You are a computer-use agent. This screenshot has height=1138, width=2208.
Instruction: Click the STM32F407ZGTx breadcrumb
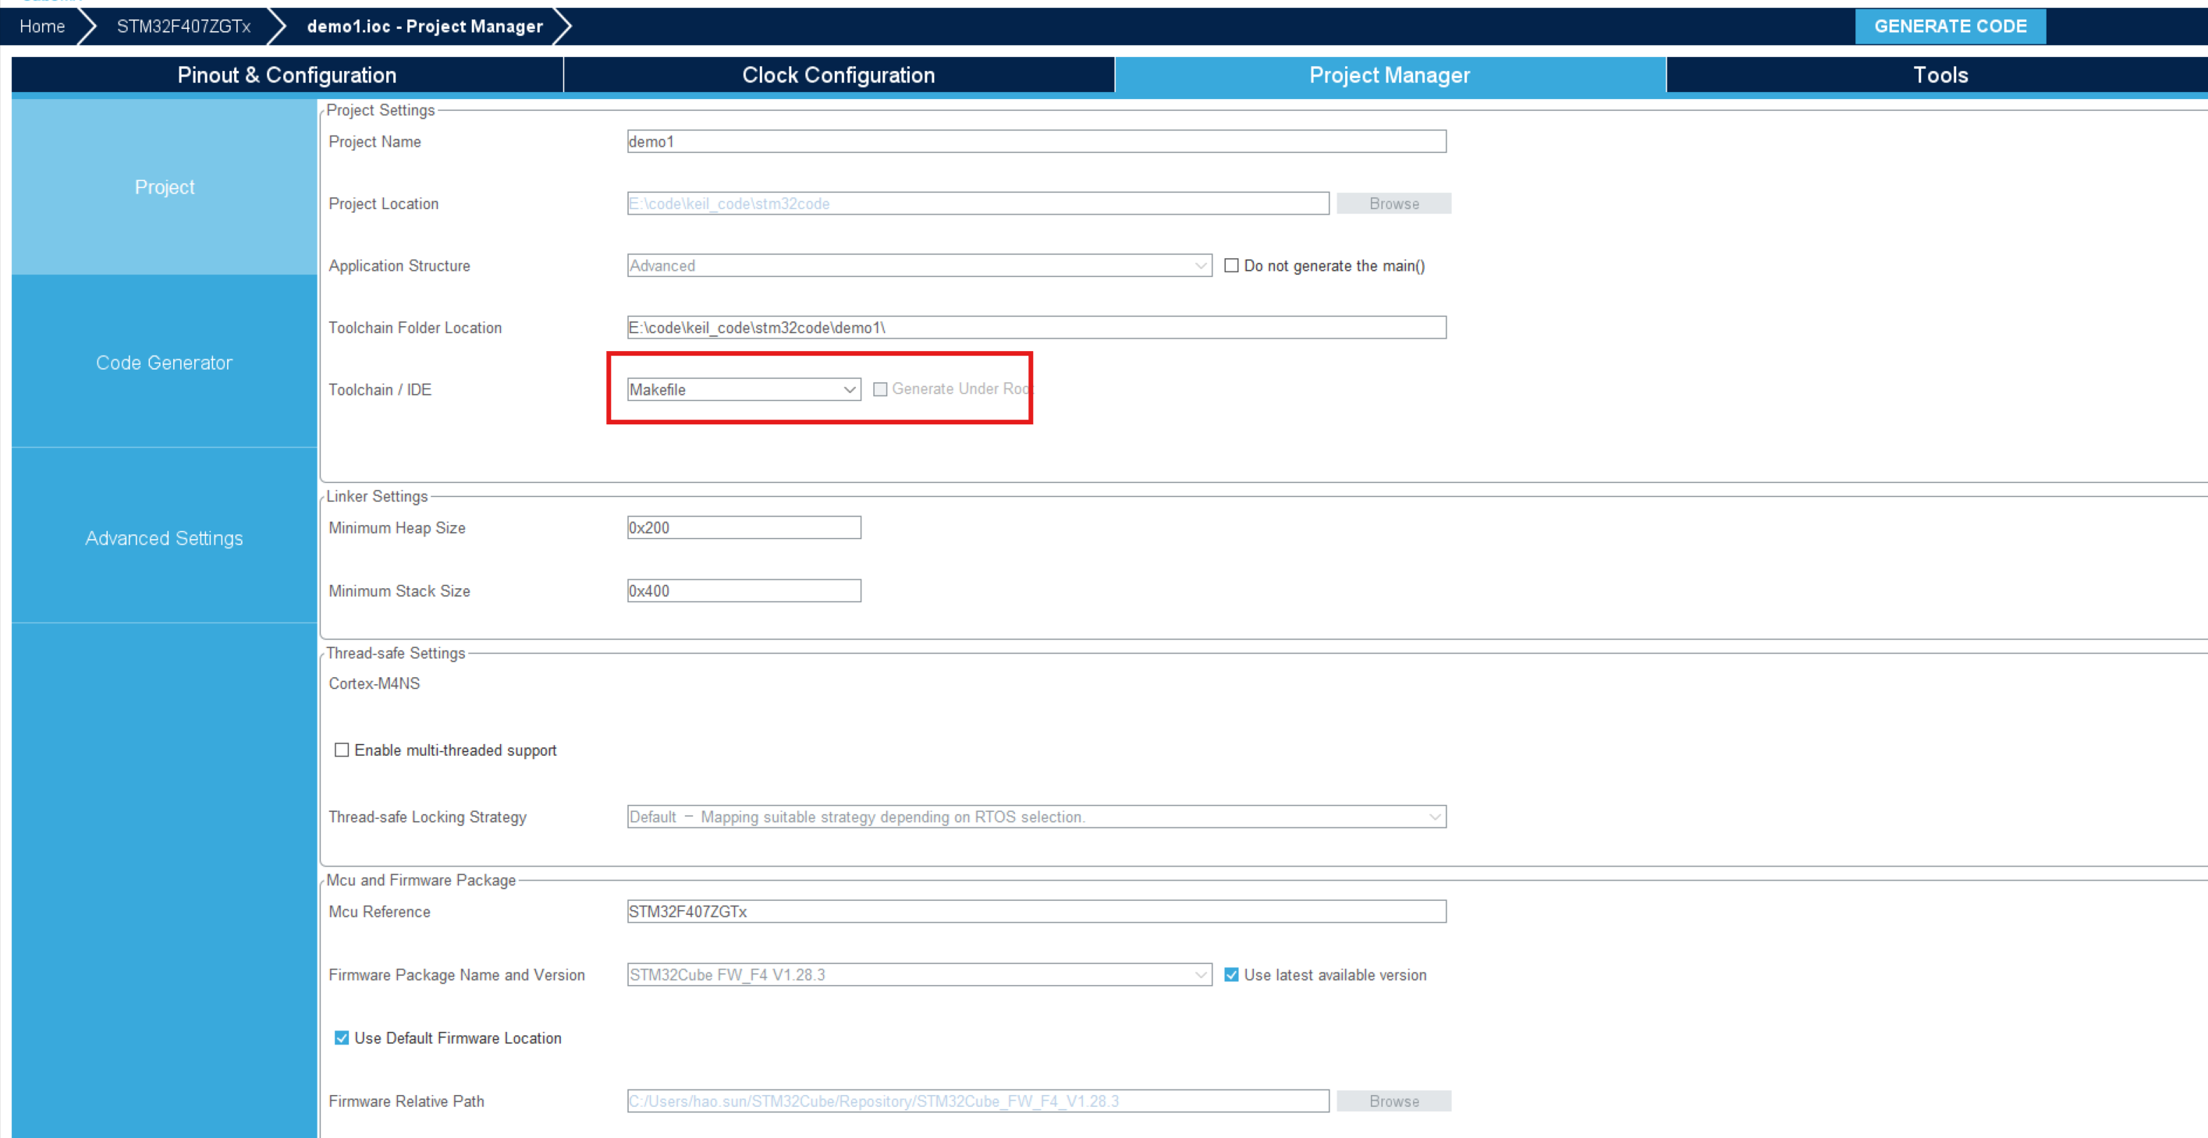pos(183,27)
